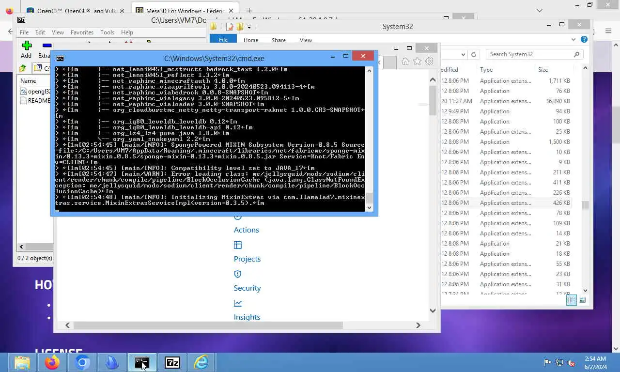Open the GitHub Projects link
The width and height of the screenshot is (620, 372).
pyautogui.click(x=247, y=259)
